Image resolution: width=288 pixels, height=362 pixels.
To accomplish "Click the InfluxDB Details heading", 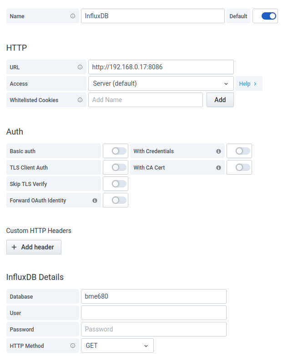I will coord(35,277).
